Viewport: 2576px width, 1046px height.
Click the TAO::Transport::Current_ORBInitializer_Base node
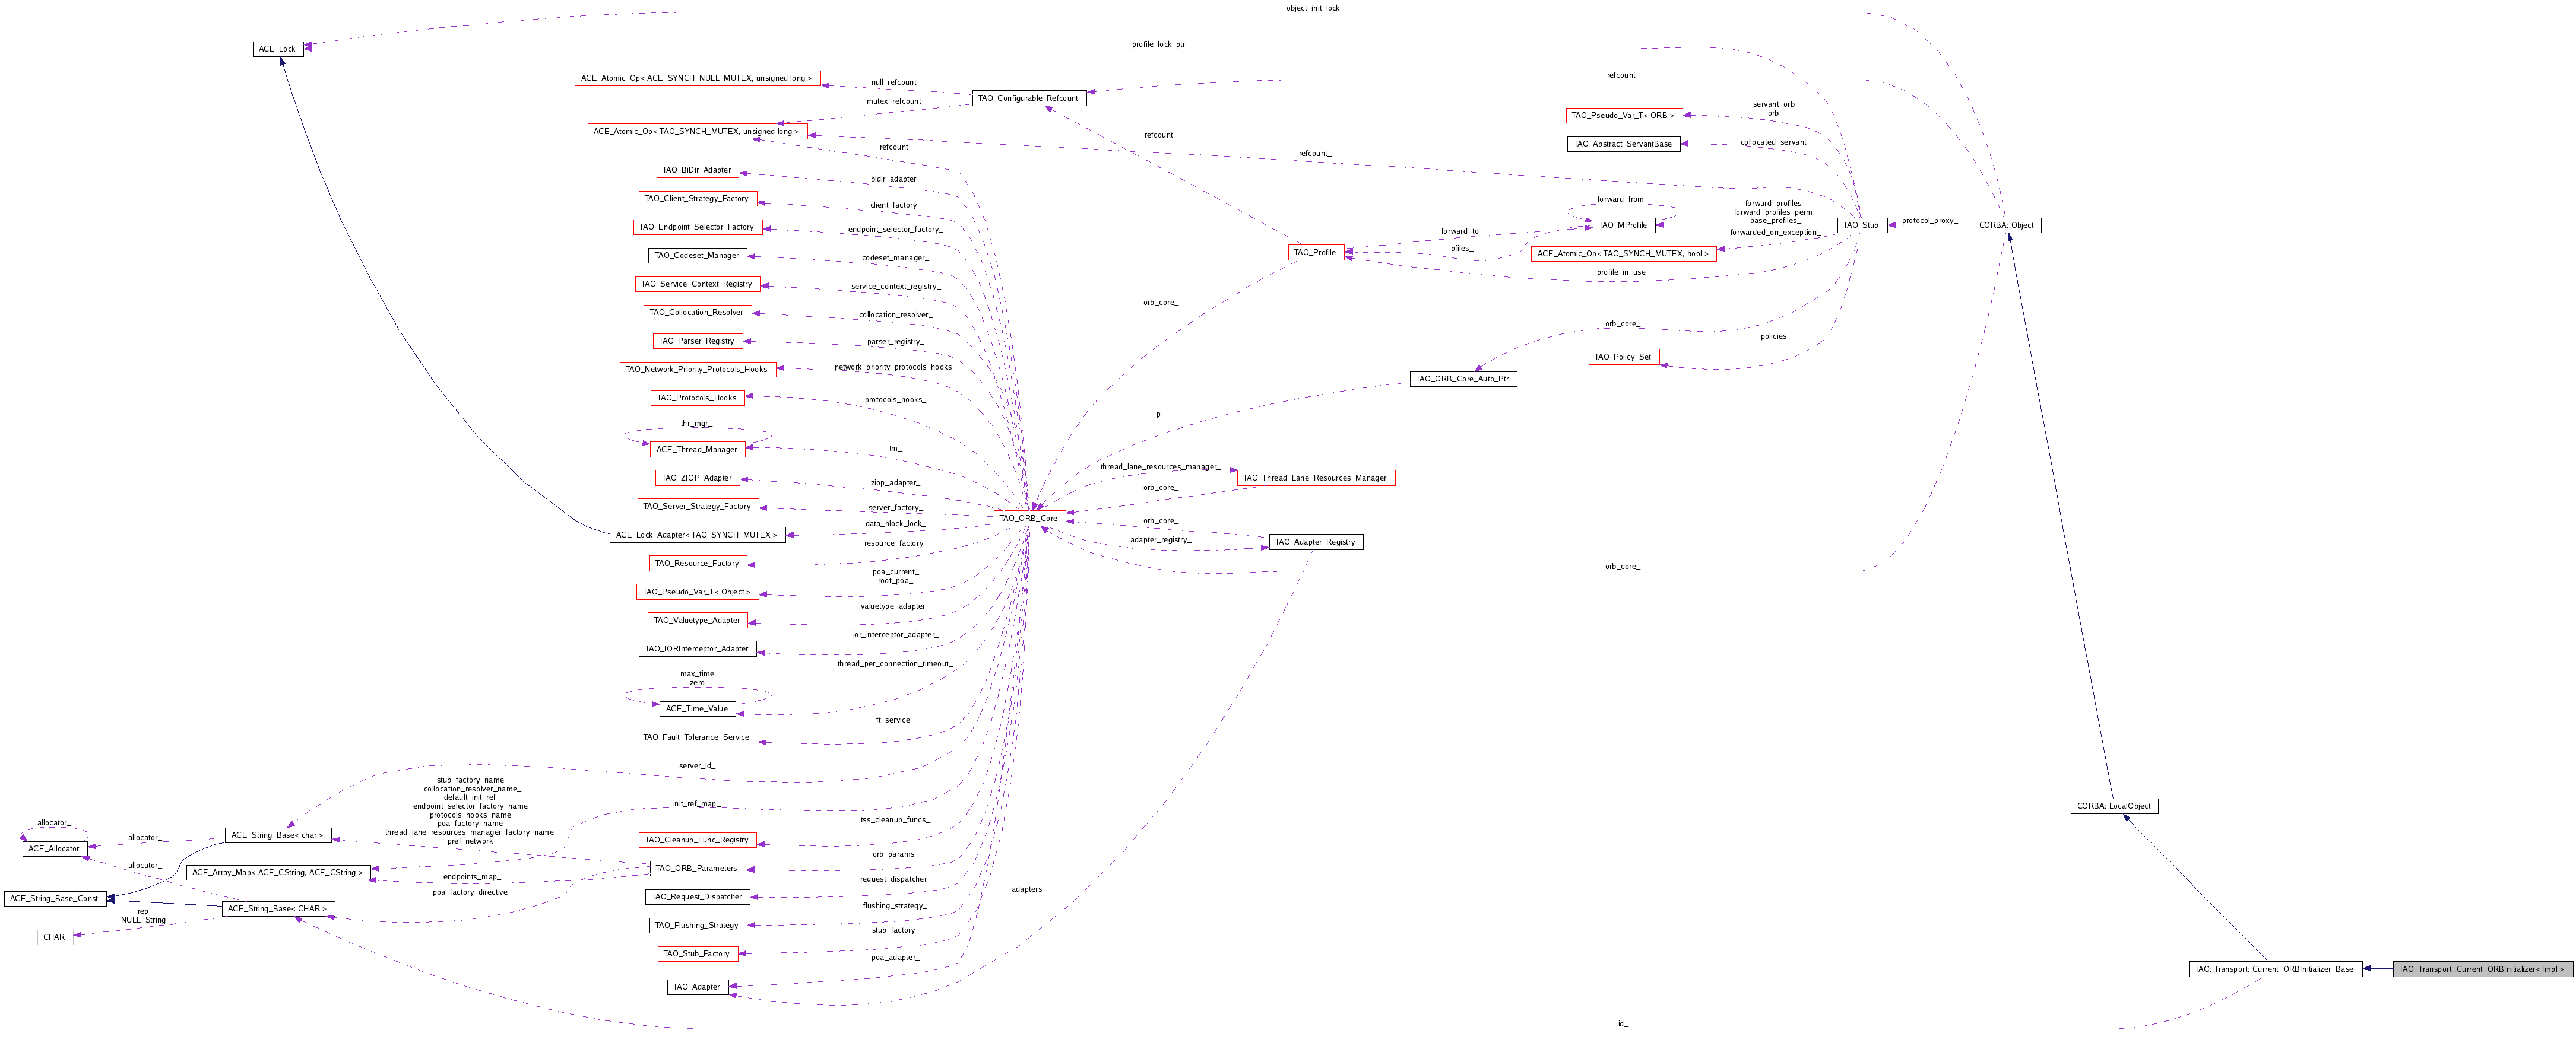(x=2275, y=969)
